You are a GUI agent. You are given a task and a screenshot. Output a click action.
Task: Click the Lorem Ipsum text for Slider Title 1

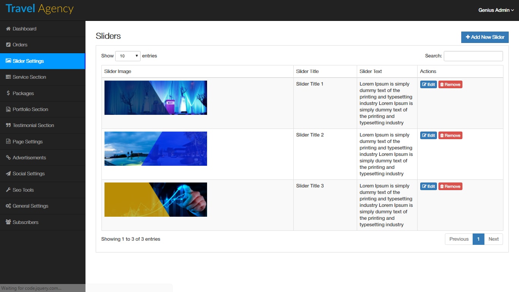[386, 103]
